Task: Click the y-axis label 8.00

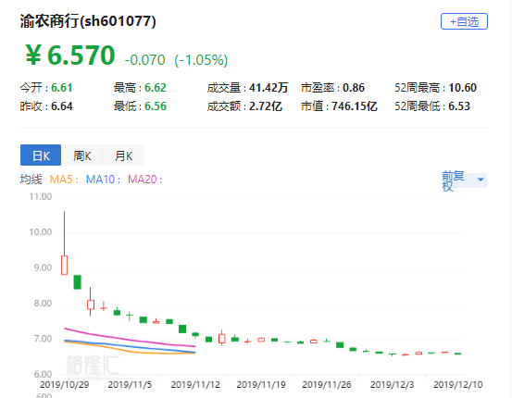Action: pyautogui.click(x=43, y=304)
